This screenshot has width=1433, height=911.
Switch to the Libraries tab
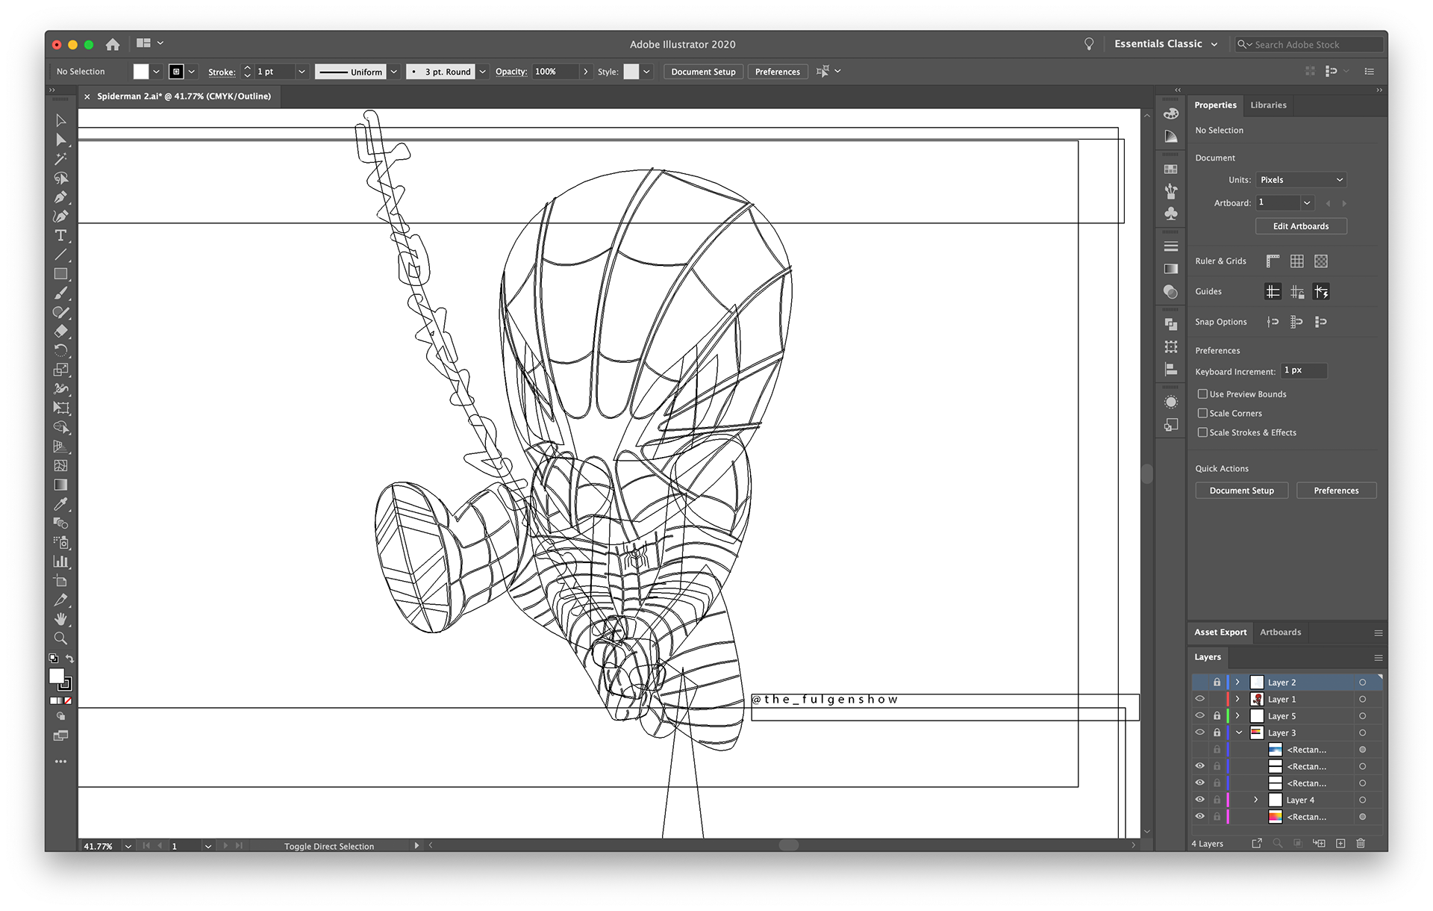click(x=1268, y=105)
